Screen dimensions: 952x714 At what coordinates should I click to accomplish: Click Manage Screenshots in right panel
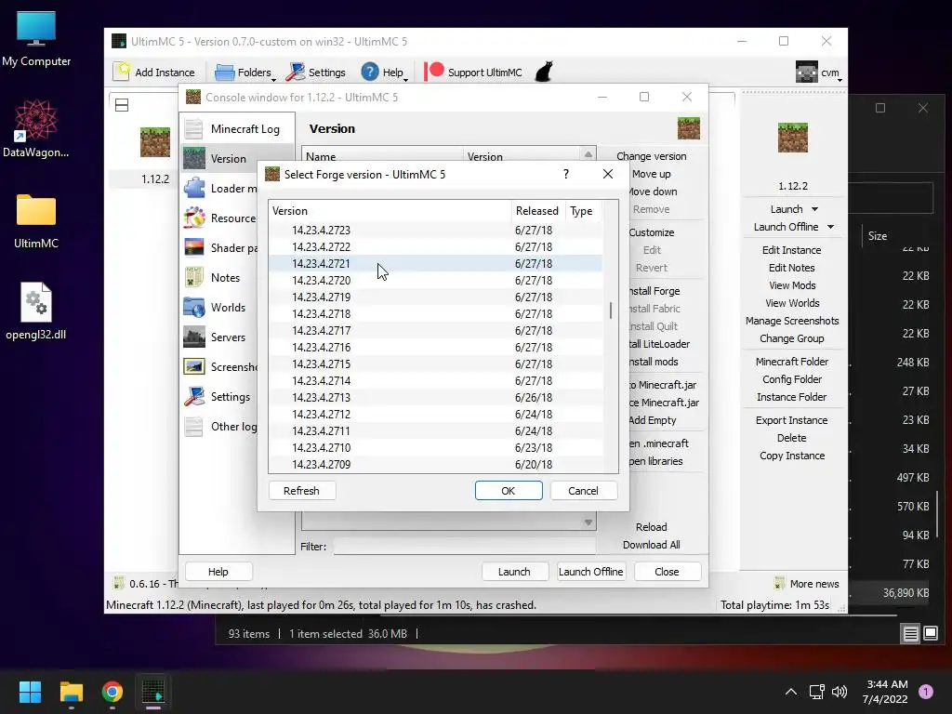tap(792, 321)
